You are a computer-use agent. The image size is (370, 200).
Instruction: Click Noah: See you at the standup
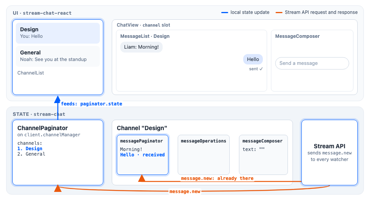click(53, 59)
